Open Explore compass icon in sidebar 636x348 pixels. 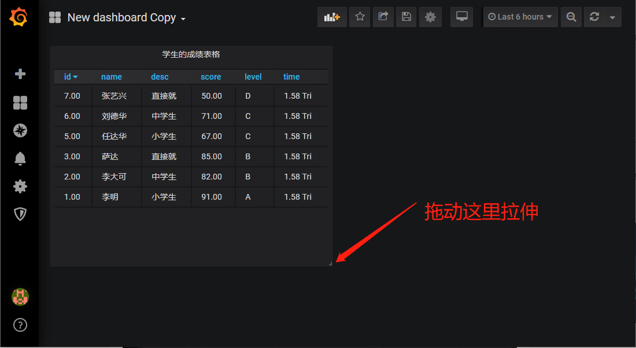(x=20, y=130)
